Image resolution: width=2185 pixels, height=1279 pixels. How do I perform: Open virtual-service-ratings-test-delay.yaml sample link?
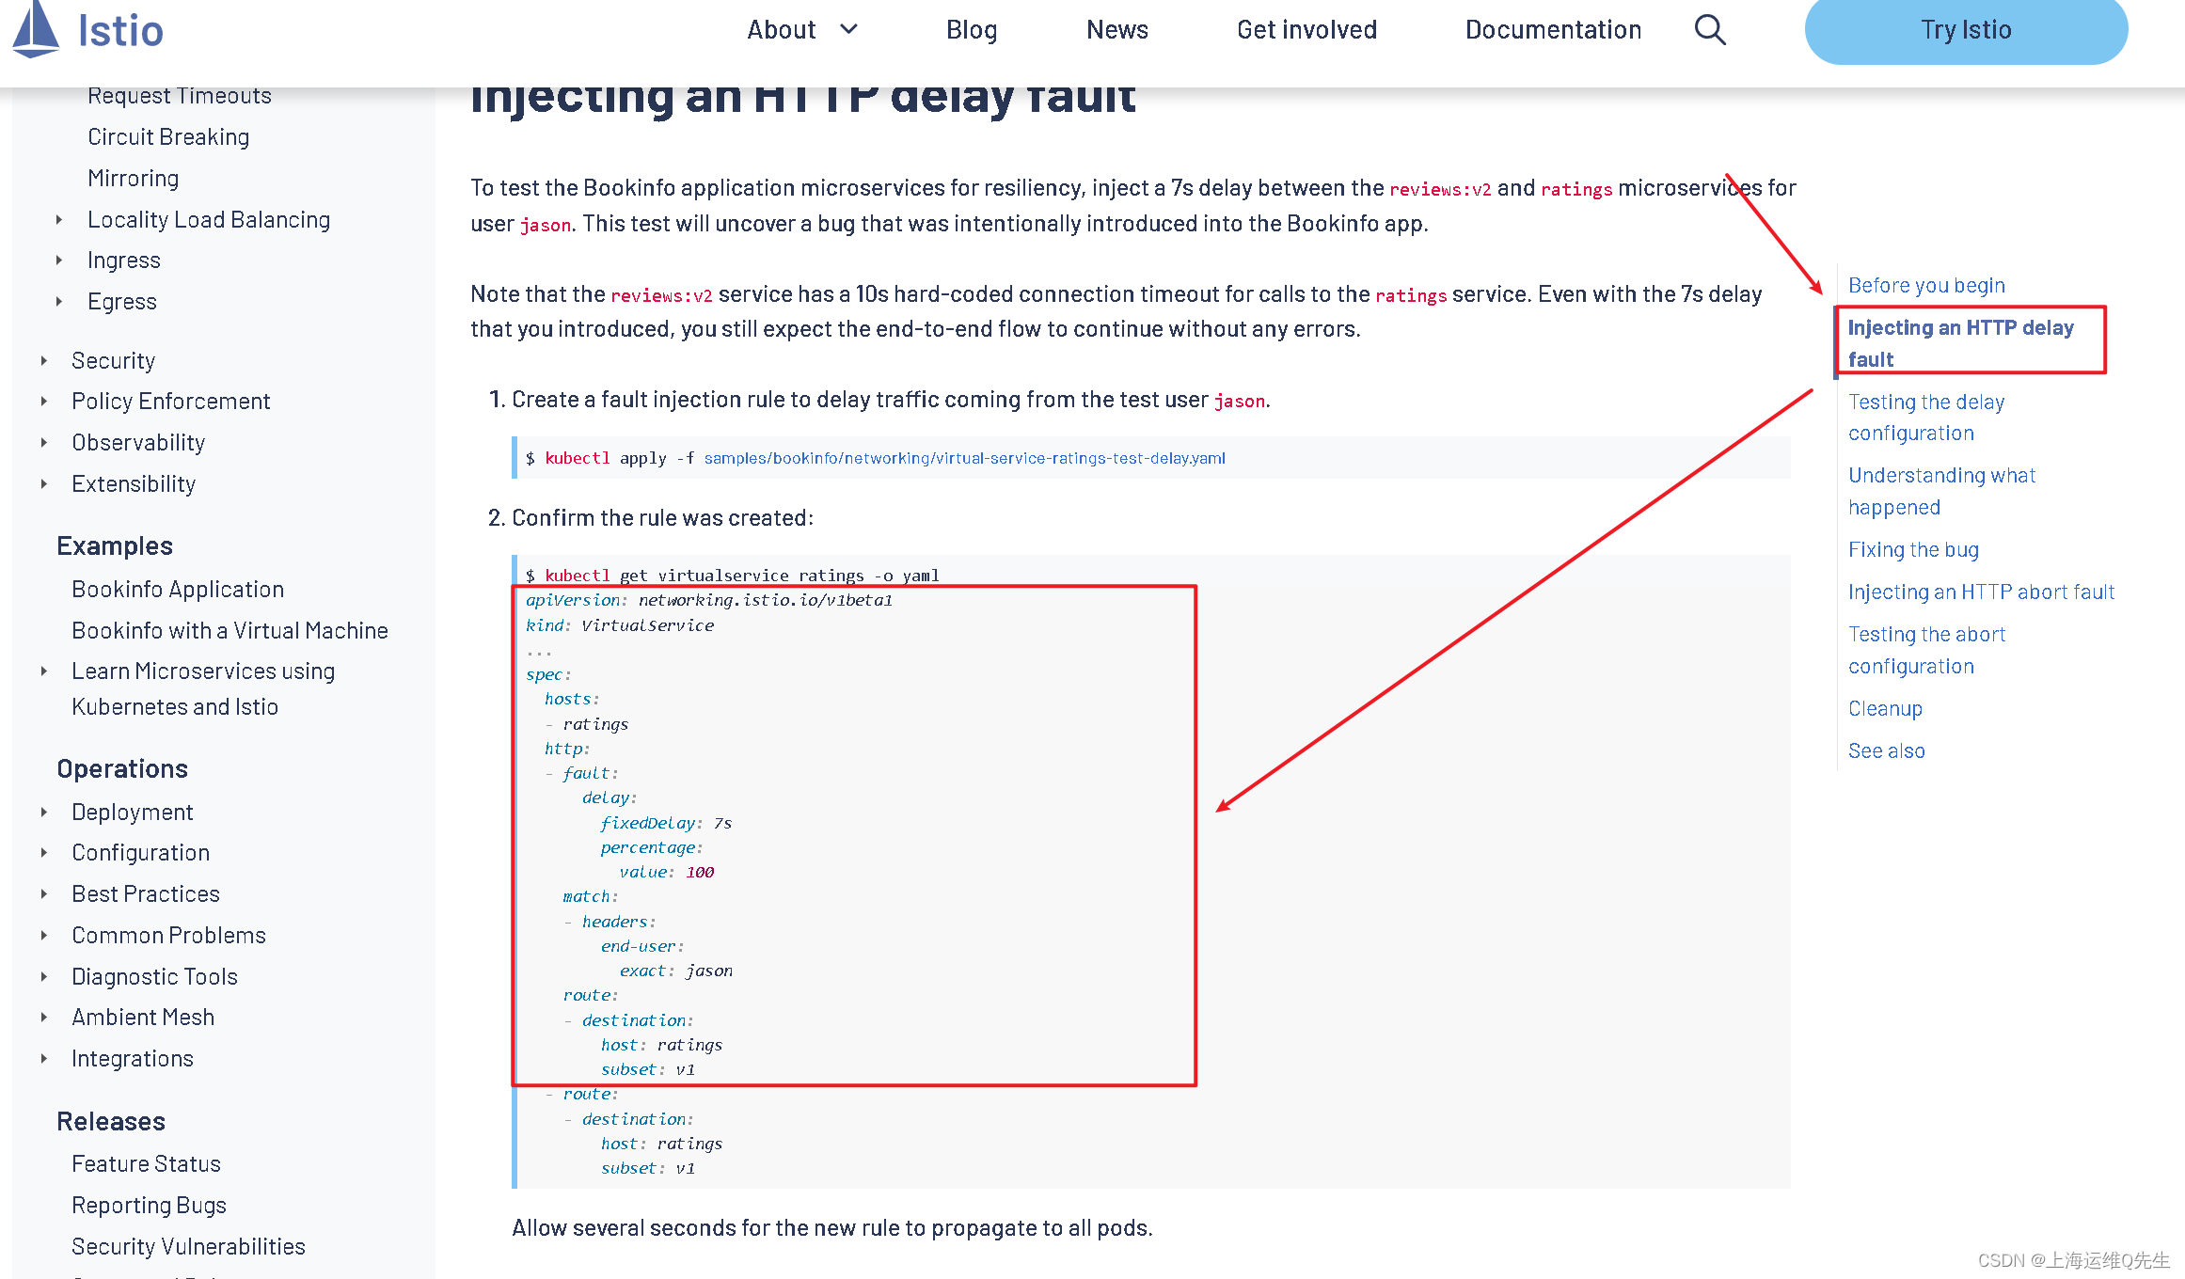[x=964, y=458]
